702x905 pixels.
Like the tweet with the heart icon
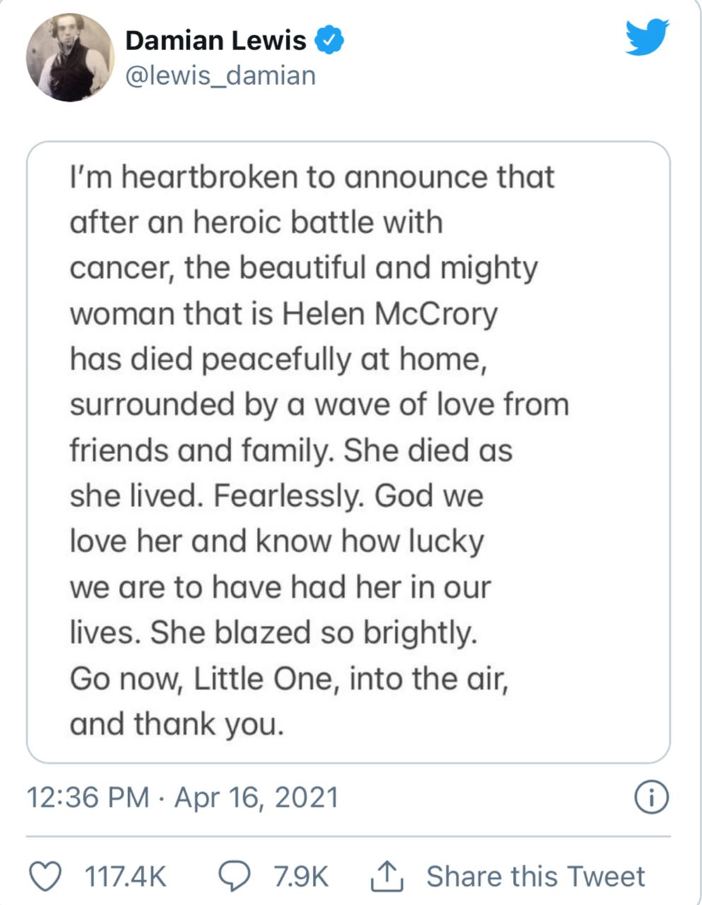click(x=47, y=877)
